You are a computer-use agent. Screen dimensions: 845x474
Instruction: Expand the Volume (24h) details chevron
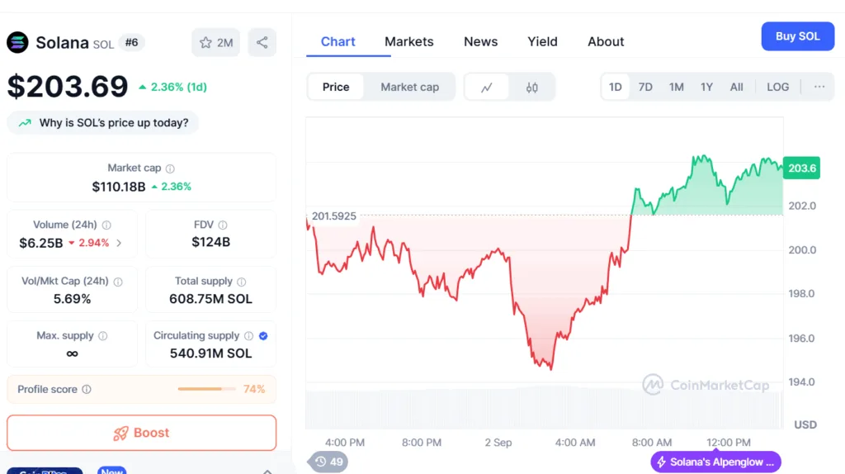click(119, 243)
